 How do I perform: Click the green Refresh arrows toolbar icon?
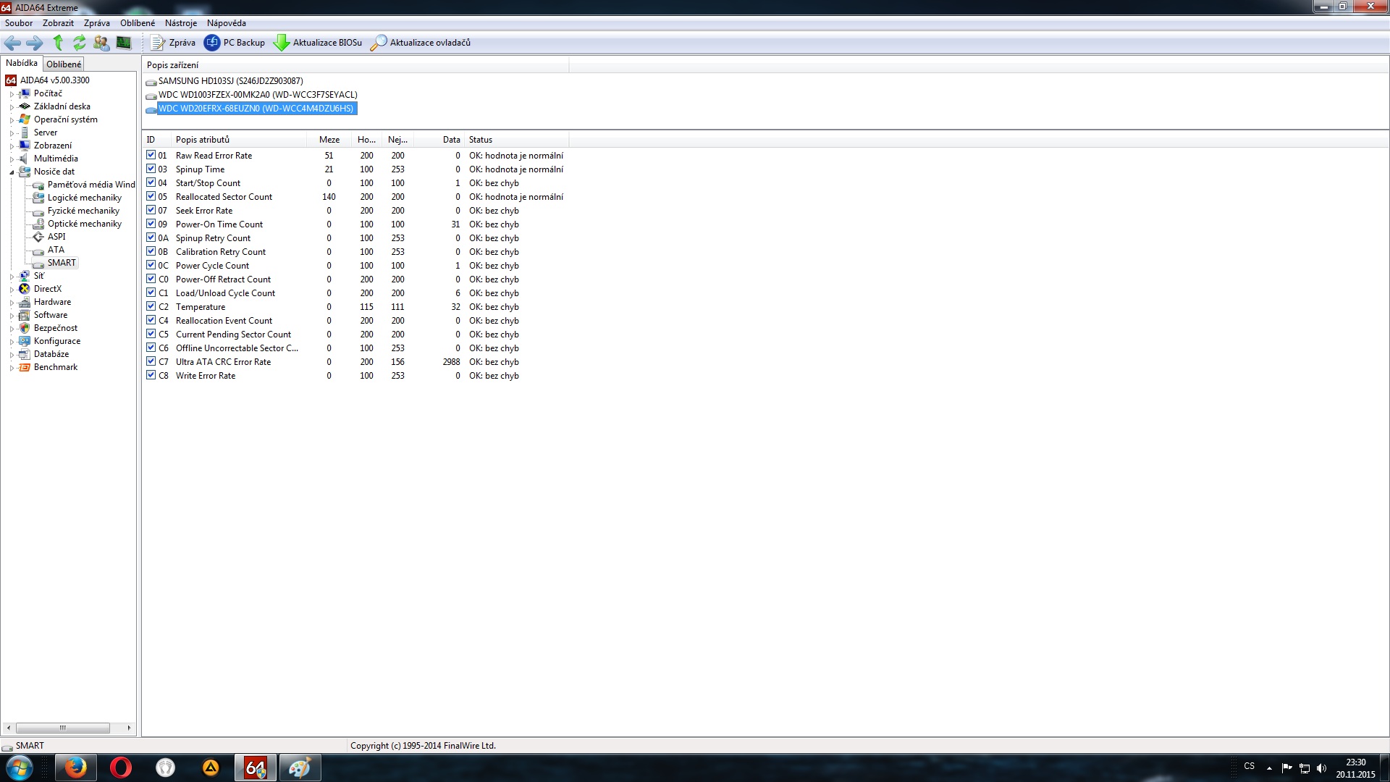click(80, 43)
